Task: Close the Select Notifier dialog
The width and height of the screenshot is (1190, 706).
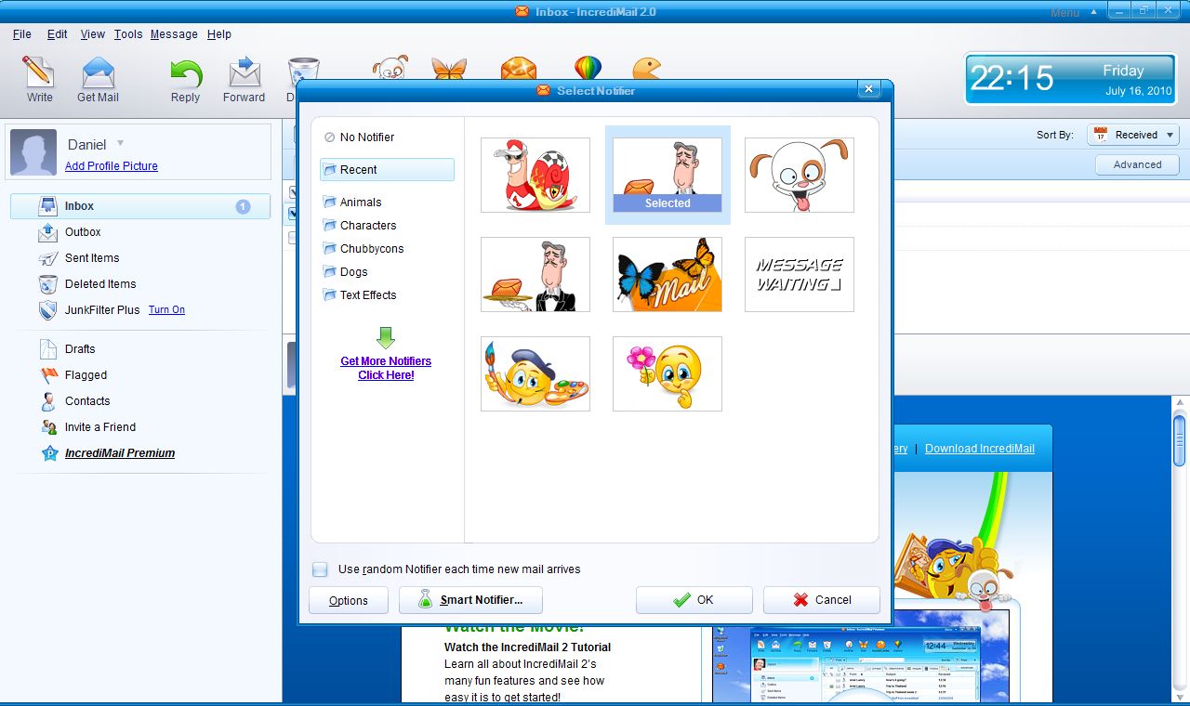Action: (x=869, y=89)
